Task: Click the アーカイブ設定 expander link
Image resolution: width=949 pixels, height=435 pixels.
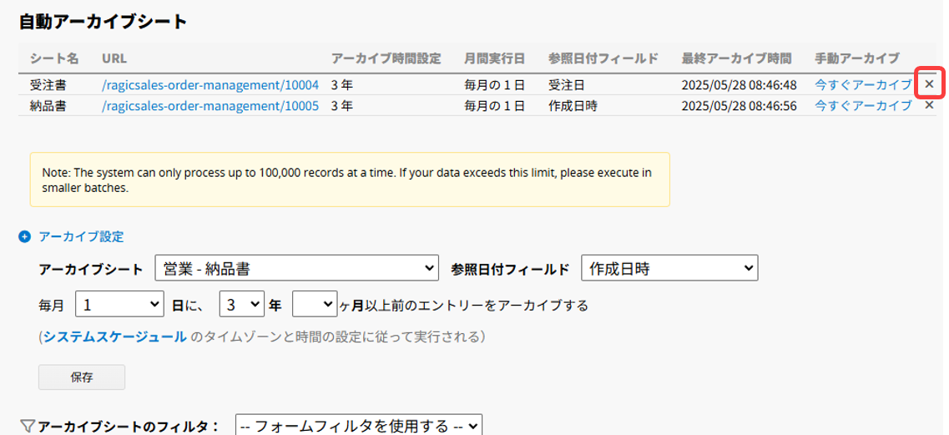Action: pyautogui.click(x=81, y=237)
